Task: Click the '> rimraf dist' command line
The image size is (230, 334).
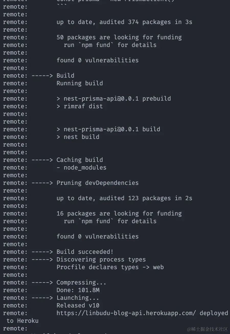Action: point(80,106)
